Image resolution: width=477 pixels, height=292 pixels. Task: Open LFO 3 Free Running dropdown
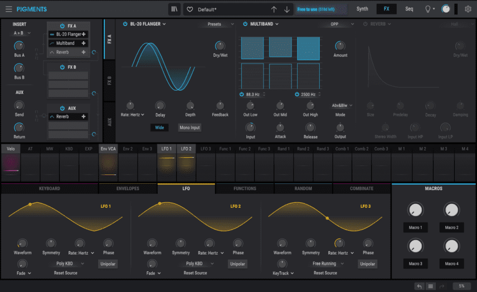[x=327, y=264]
